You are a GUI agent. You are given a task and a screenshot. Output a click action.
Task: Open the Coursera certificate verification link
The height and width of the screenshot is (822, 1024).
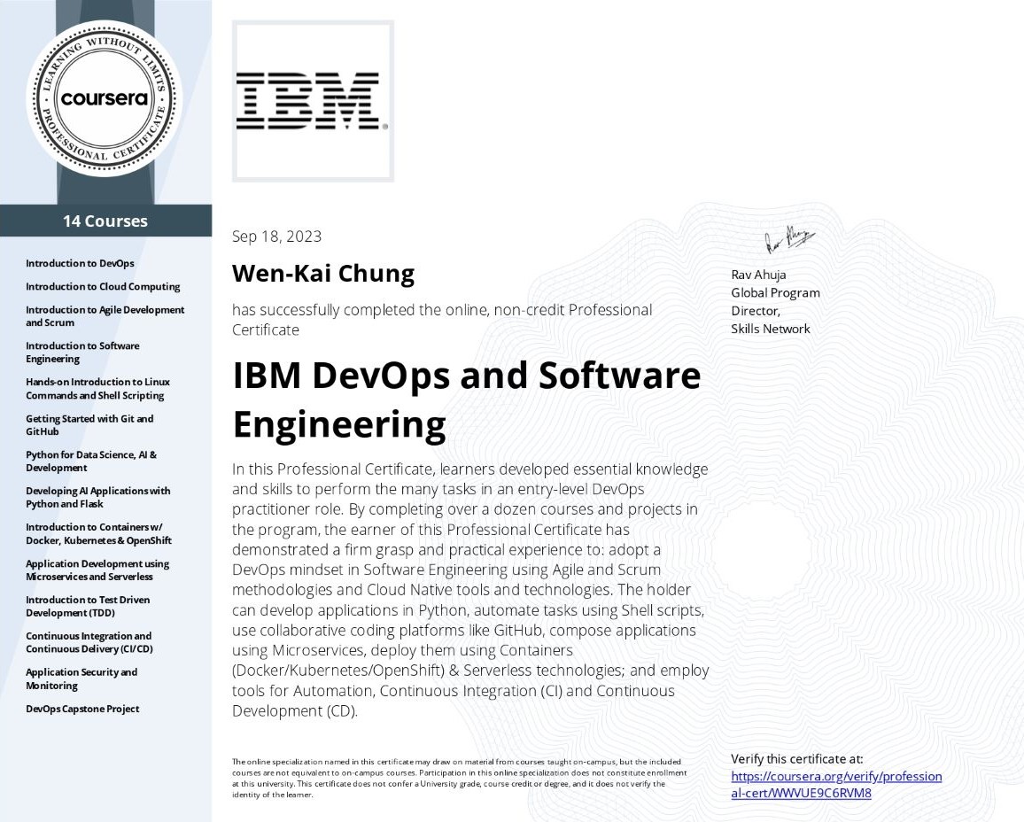click(x=835, y=784)
